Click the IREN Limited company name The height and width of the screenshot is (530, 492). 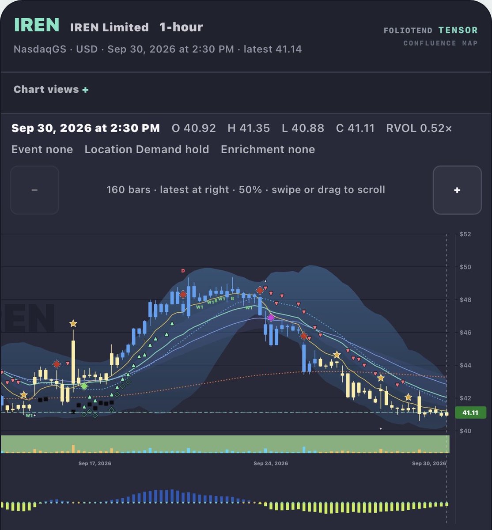point(110,27)
